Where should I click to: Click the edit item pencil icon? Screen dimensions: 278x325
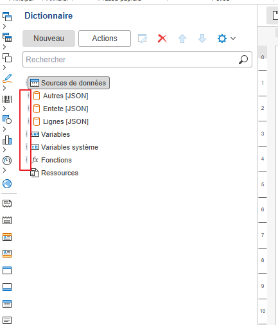[143, 39]
